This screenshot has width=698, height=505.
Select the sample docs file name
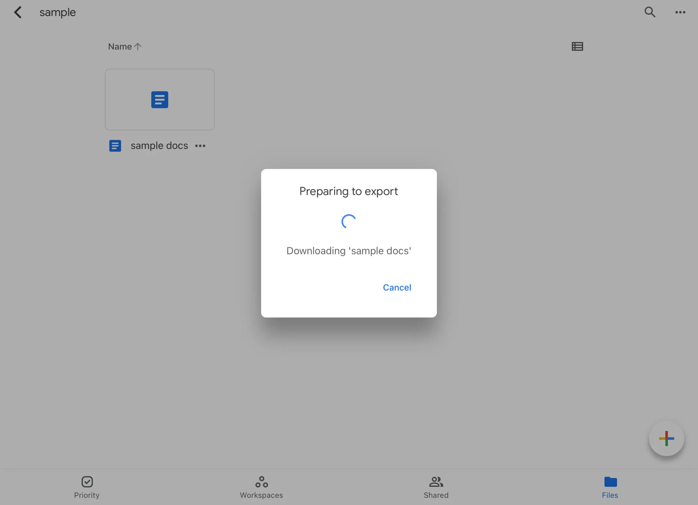pos(159,146)
